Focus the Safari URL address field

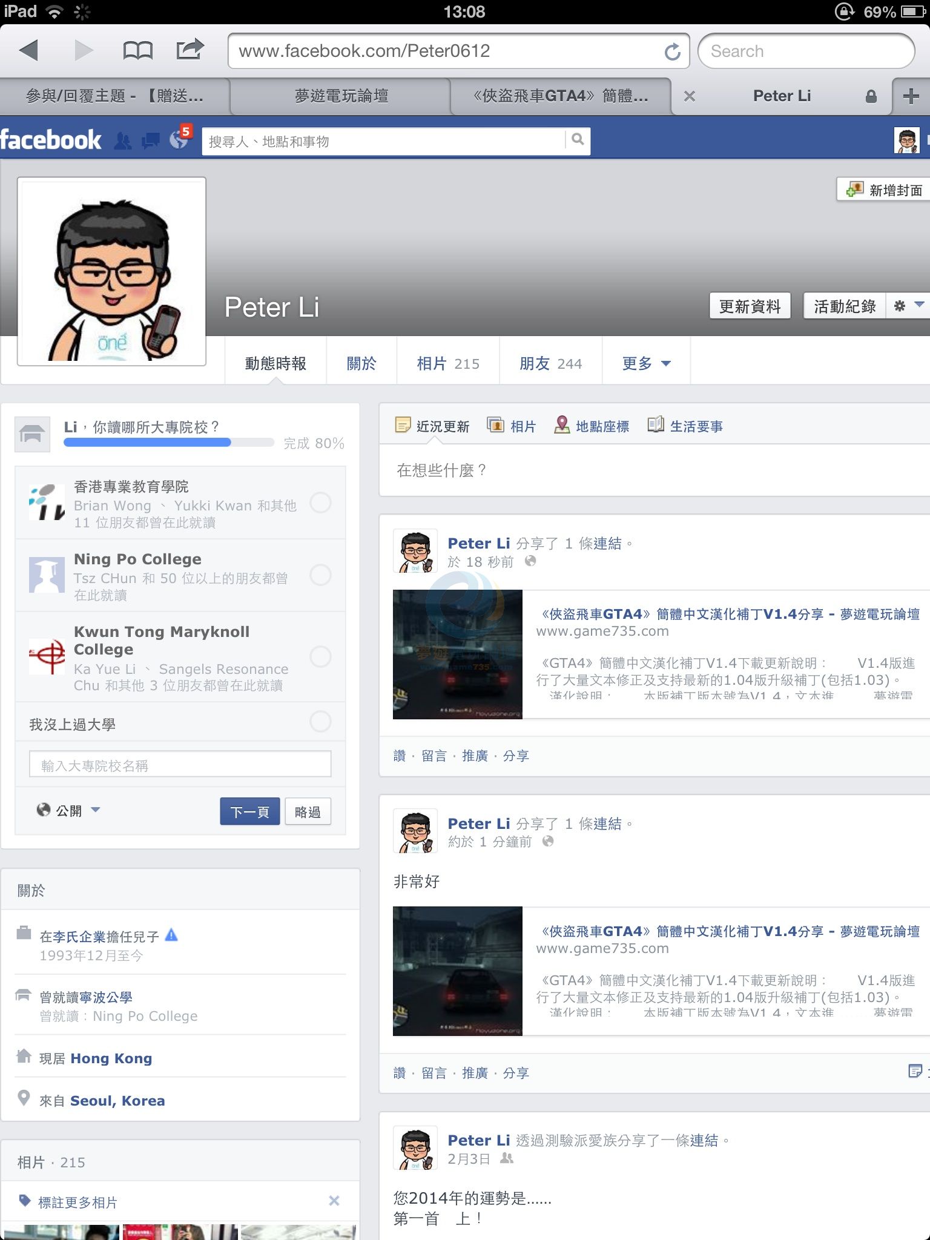(x=459, y=51)
